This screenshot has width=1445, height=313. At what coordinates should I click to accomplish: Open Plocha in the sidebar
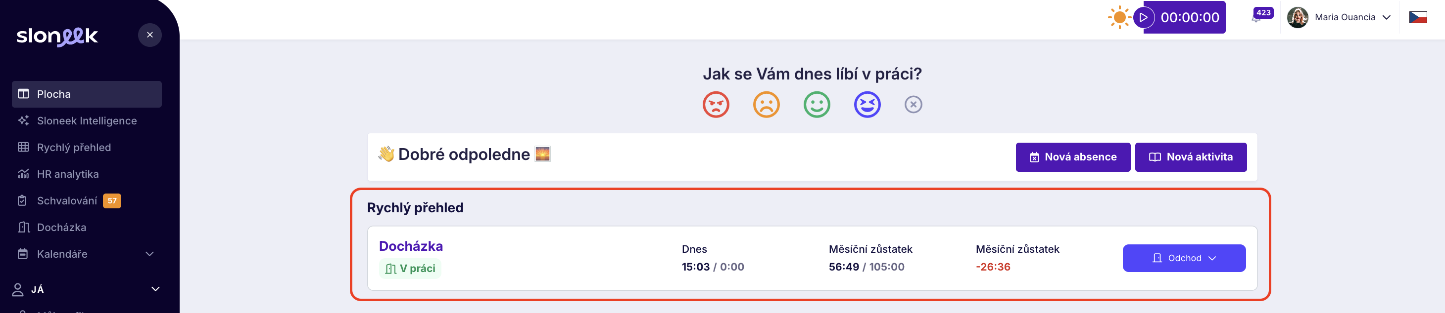point(87,94)
